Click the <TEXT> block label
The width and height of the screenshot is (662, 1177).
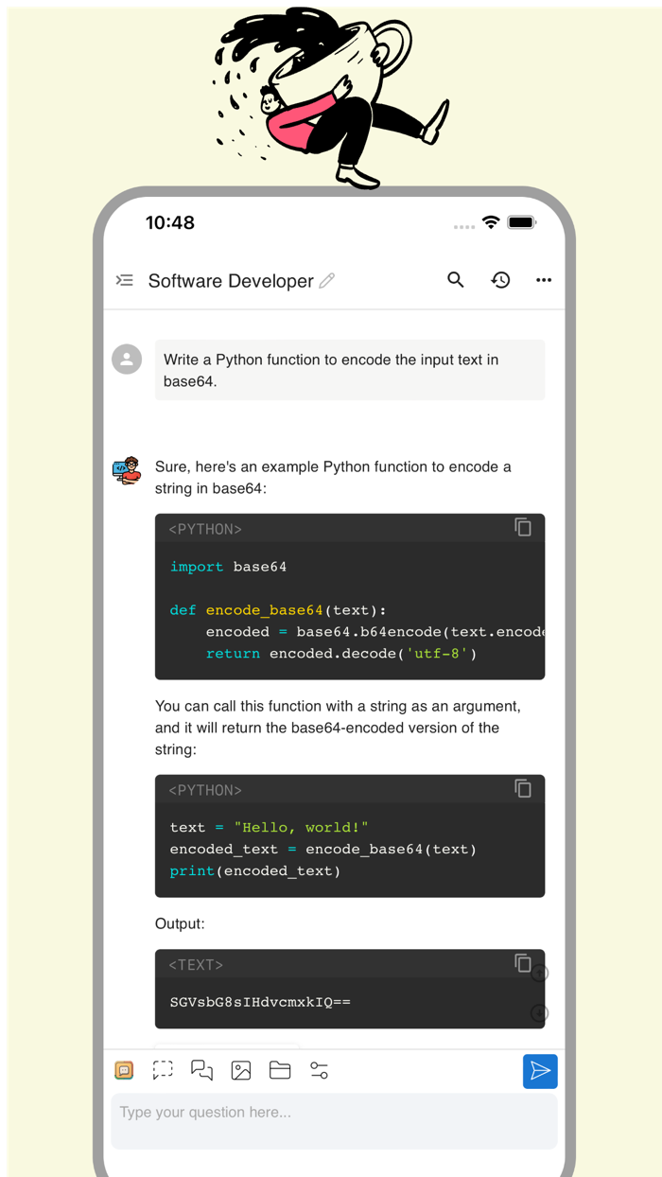(x=196, y=965)
